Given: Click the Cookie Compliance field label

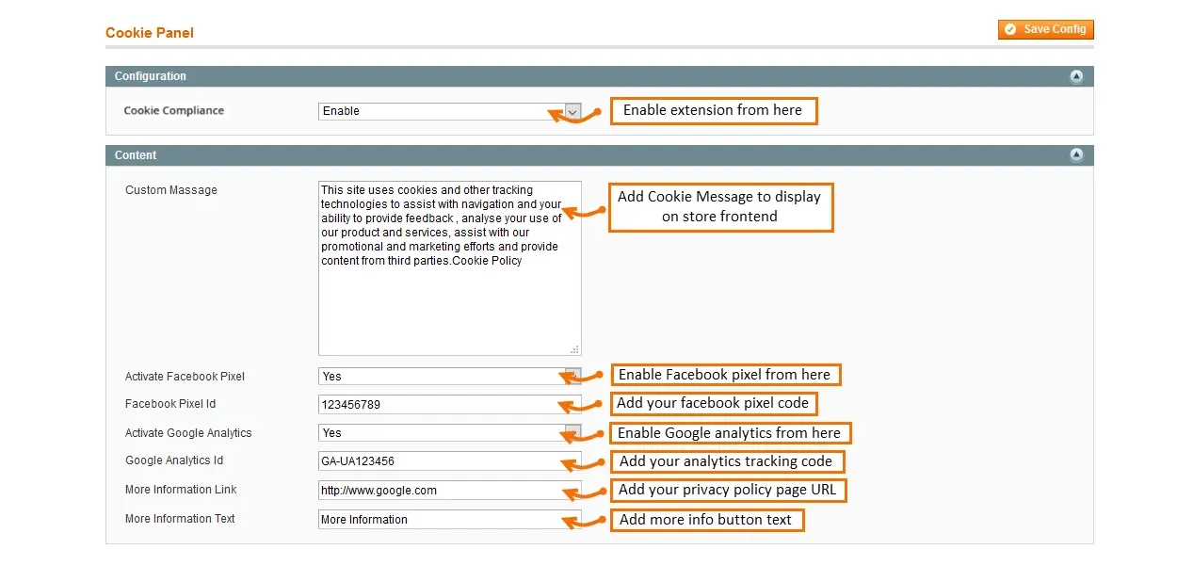Looking at the screenshot, I should (174, 111).
